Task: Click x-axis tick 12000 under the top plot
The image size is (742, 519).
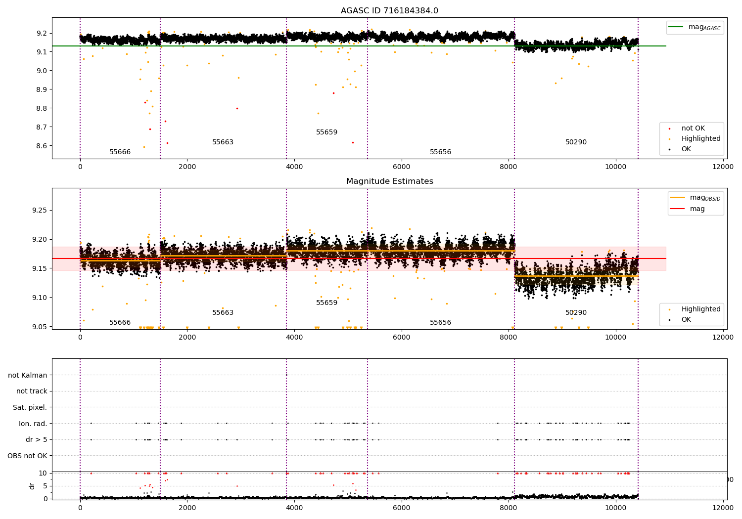Action: click(723, 167)
